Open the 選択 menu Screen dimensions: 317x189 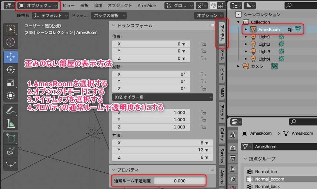pos(84,6)
